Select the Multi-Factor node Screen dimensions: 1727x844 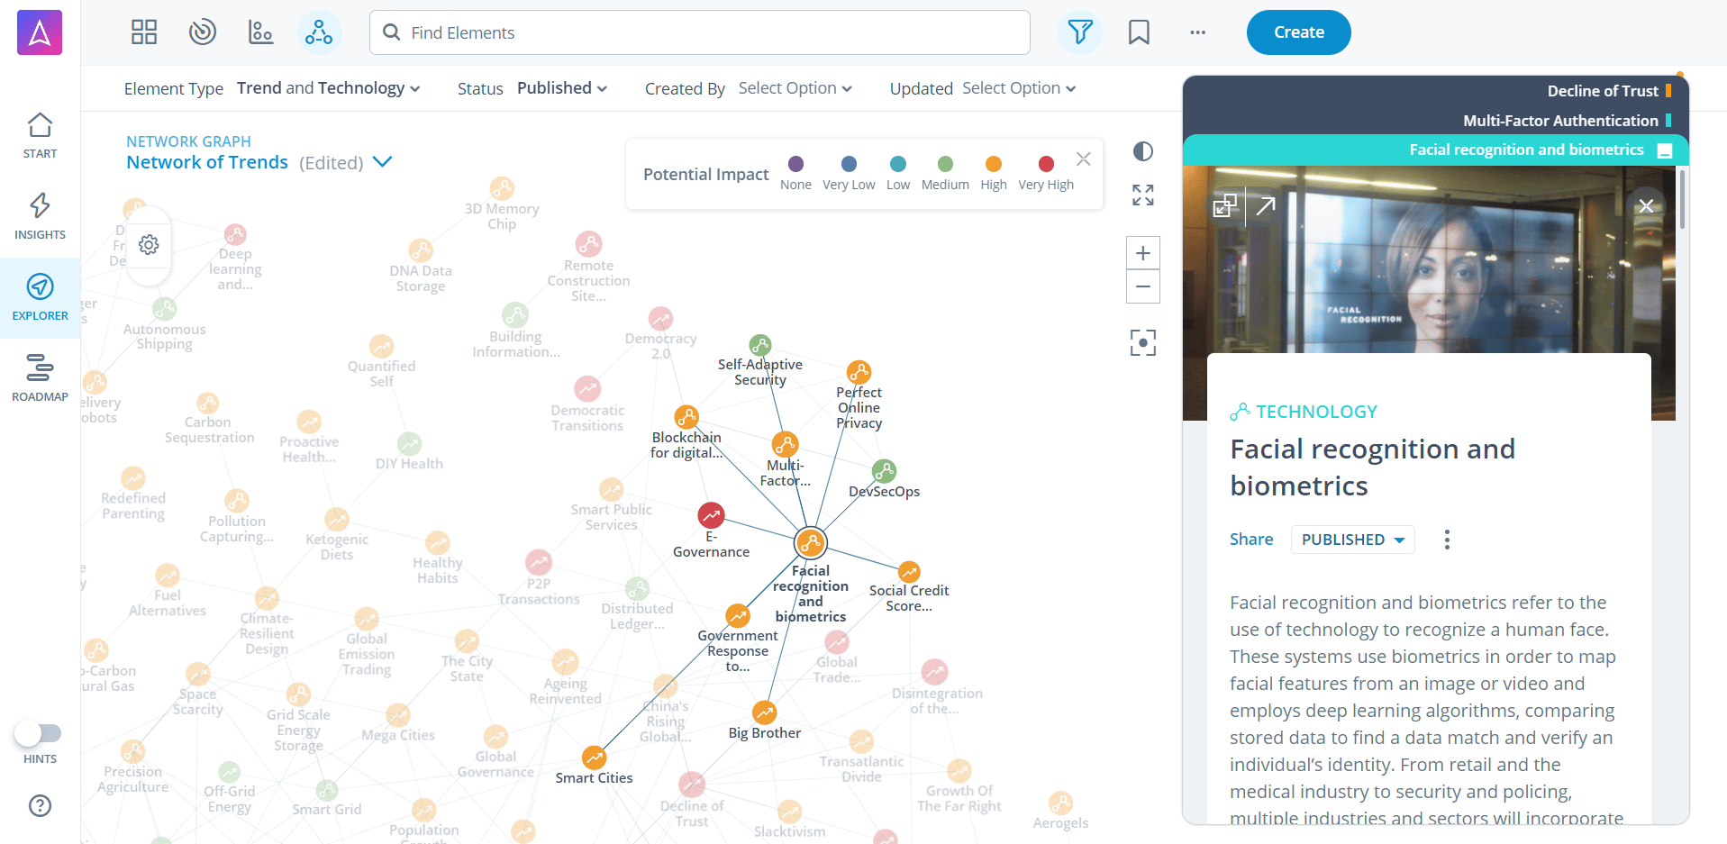(785, 444)
